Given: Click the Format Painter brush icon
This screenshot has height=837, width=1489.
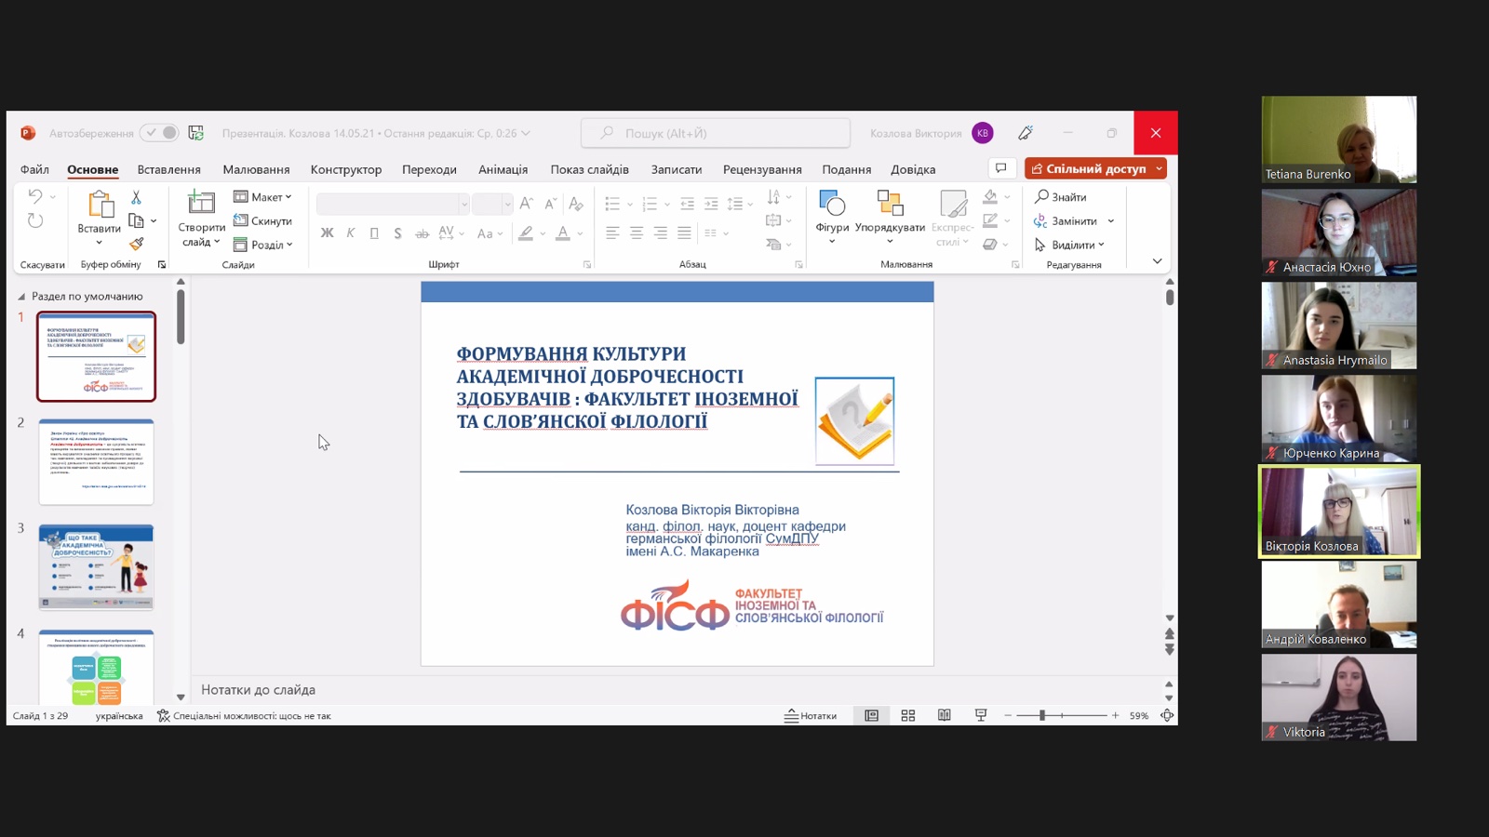Looking at the screenshot, I should click(x=137, y=244).
